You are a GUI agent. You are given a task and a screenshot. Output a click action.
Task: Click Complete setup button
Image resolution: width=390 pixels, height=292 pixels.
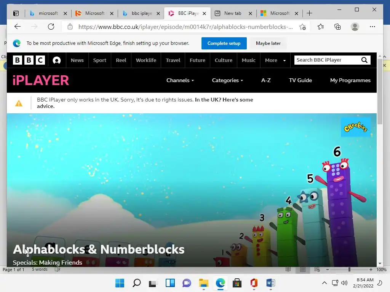point(224,43)
